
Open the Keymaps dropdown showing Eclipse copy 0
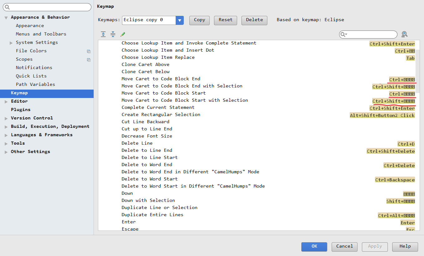point(179,20)
